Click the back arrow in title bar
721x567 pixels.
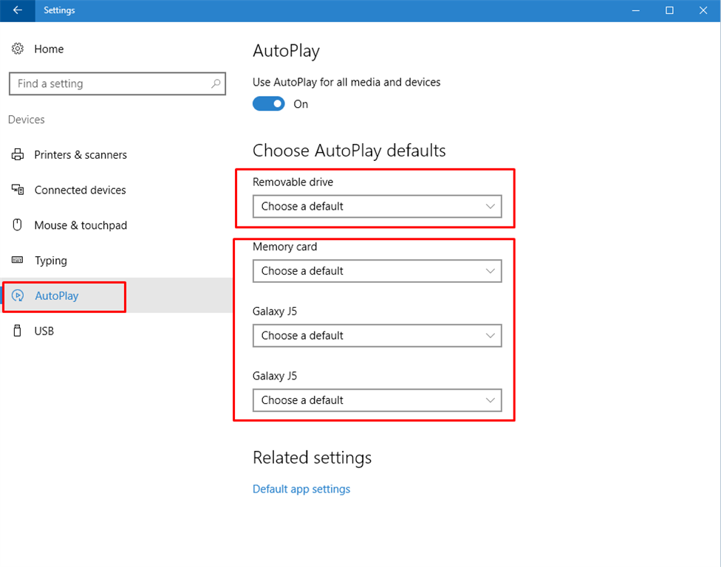coord(17,10)
